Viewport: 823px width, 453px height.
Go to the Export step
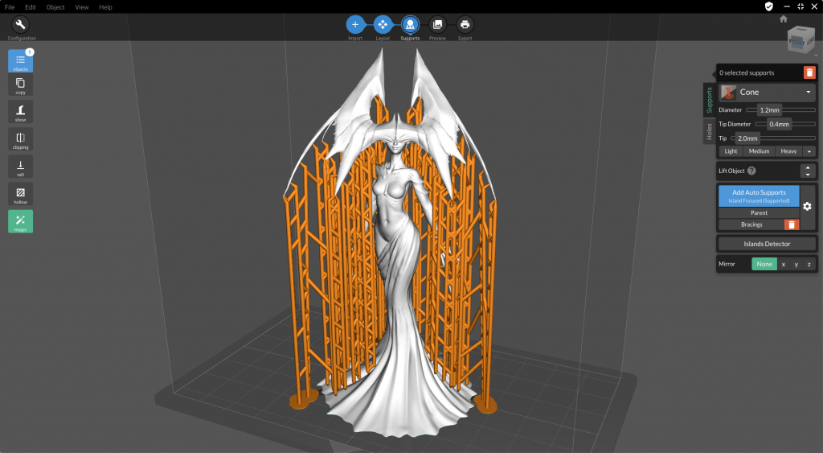465,25
